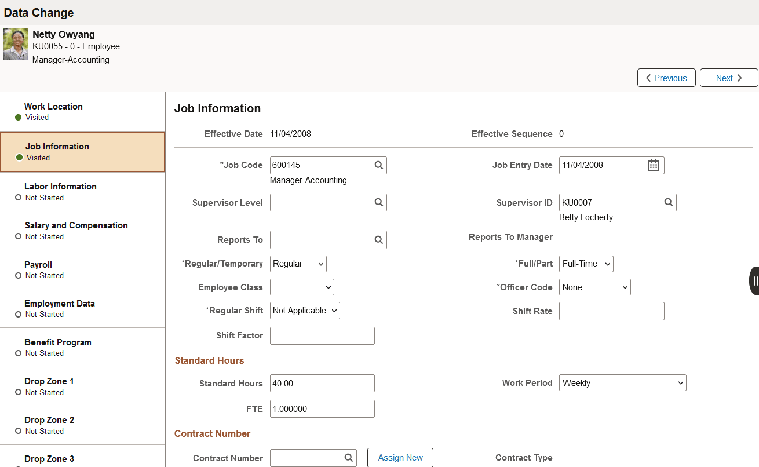
Task: Click the Previous button
Action: coord(666,78)
